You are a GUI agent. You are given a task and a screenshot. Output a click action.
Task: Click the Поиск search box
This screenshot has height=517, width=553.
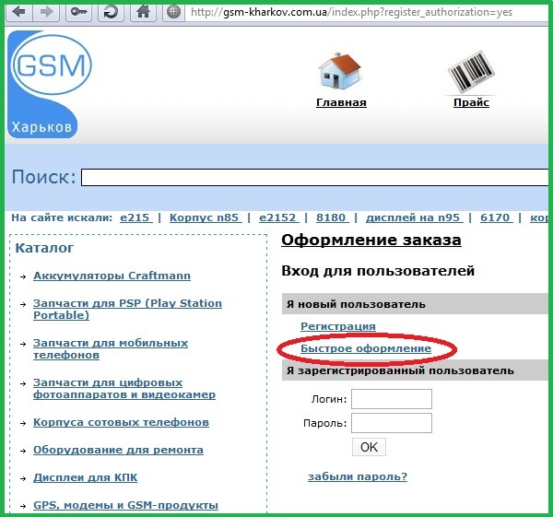point(313,177)
